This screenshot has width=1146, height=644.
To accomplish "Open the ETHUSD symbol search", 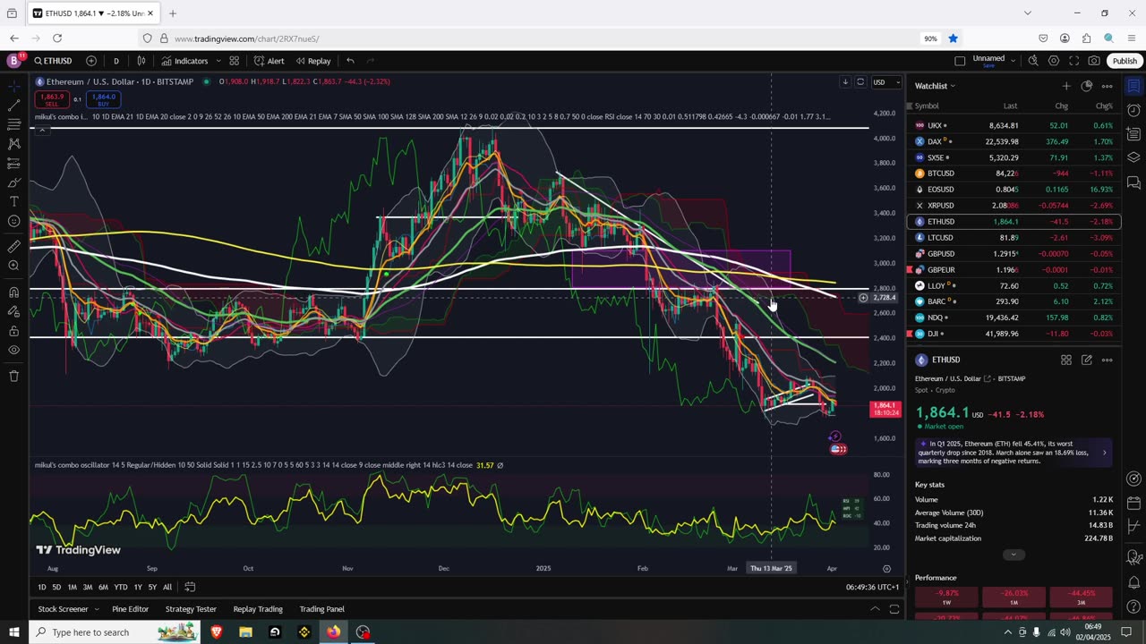I will pyautogui.click(x=54, y=61).
